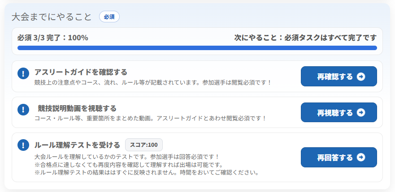Open the 競技説明動画を視聴する task title

tap(77, 108)
